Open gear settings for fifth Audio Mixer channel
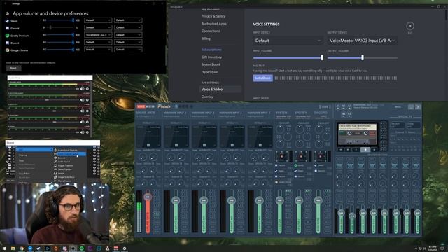This screenshot has width=448, height=252. click(x=87, y=132)
